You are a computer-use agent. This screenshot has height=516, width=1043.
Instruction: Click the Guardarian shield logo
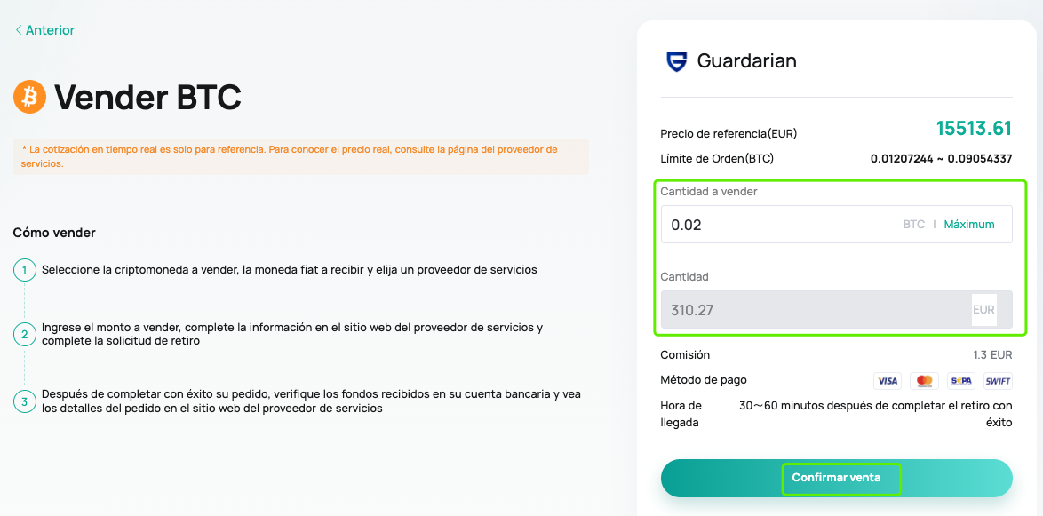676,61
